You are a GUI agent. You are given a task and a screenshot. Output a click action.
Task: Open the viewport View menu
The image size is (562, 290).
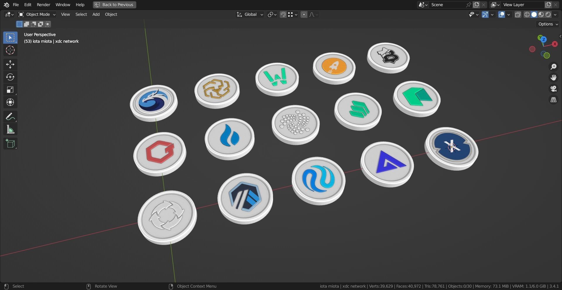point(65,14)
